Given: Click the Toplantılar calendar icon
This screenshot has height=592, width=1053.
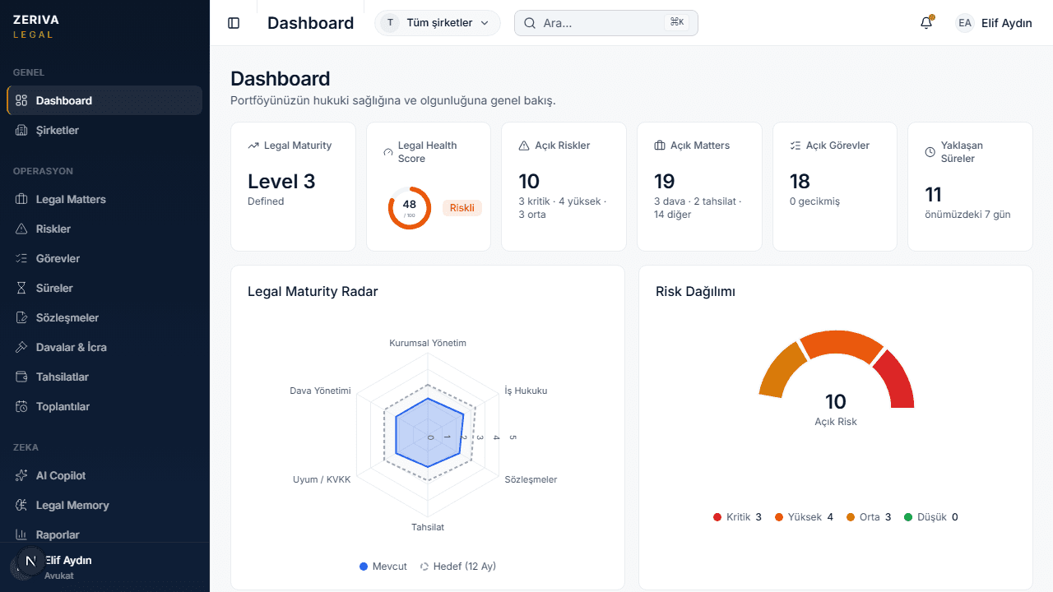Looking at the screenshot, I should 22,406.
